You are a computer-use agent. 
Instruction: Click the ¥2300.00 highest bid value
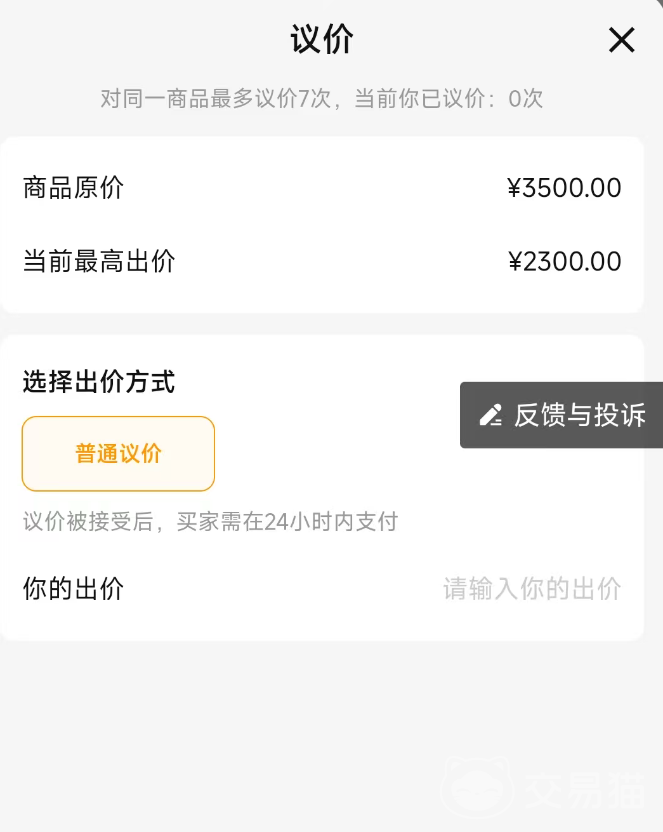click(x=565, y=262)
